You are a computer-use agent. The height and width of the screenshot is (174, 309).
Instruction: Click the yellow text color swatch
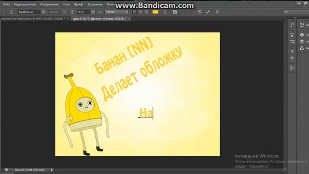[155, 12]
